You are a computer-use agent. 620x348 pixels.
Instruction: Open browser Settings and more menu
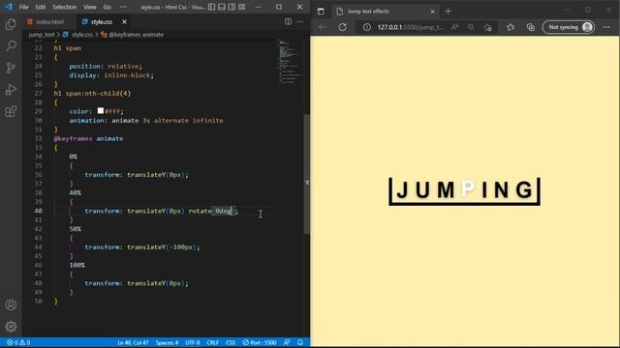coord(606,27)
